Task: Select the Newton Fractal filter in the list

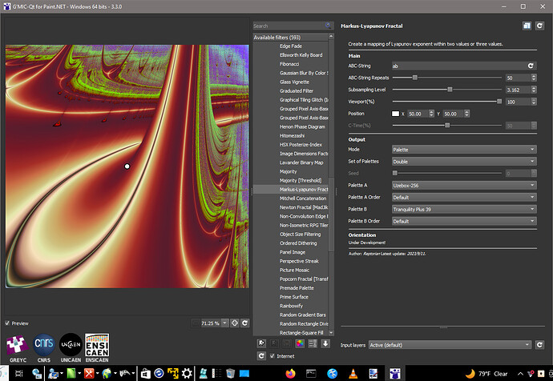Action: (x=303, y=207)
